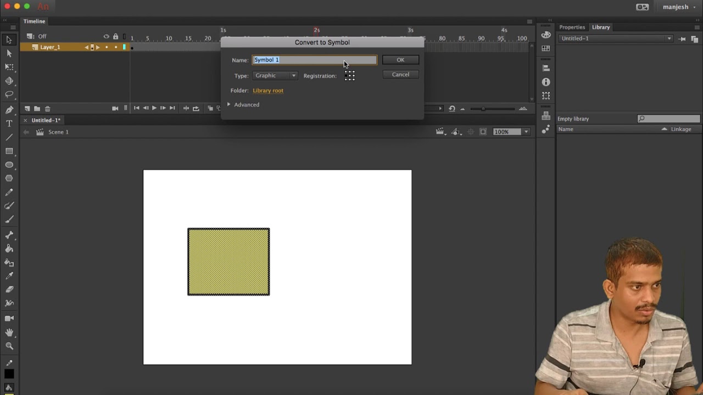The width and height of the screenshot is (703, 395).
Task: Add a new layer in Timeline
Action: pos(27,109)
